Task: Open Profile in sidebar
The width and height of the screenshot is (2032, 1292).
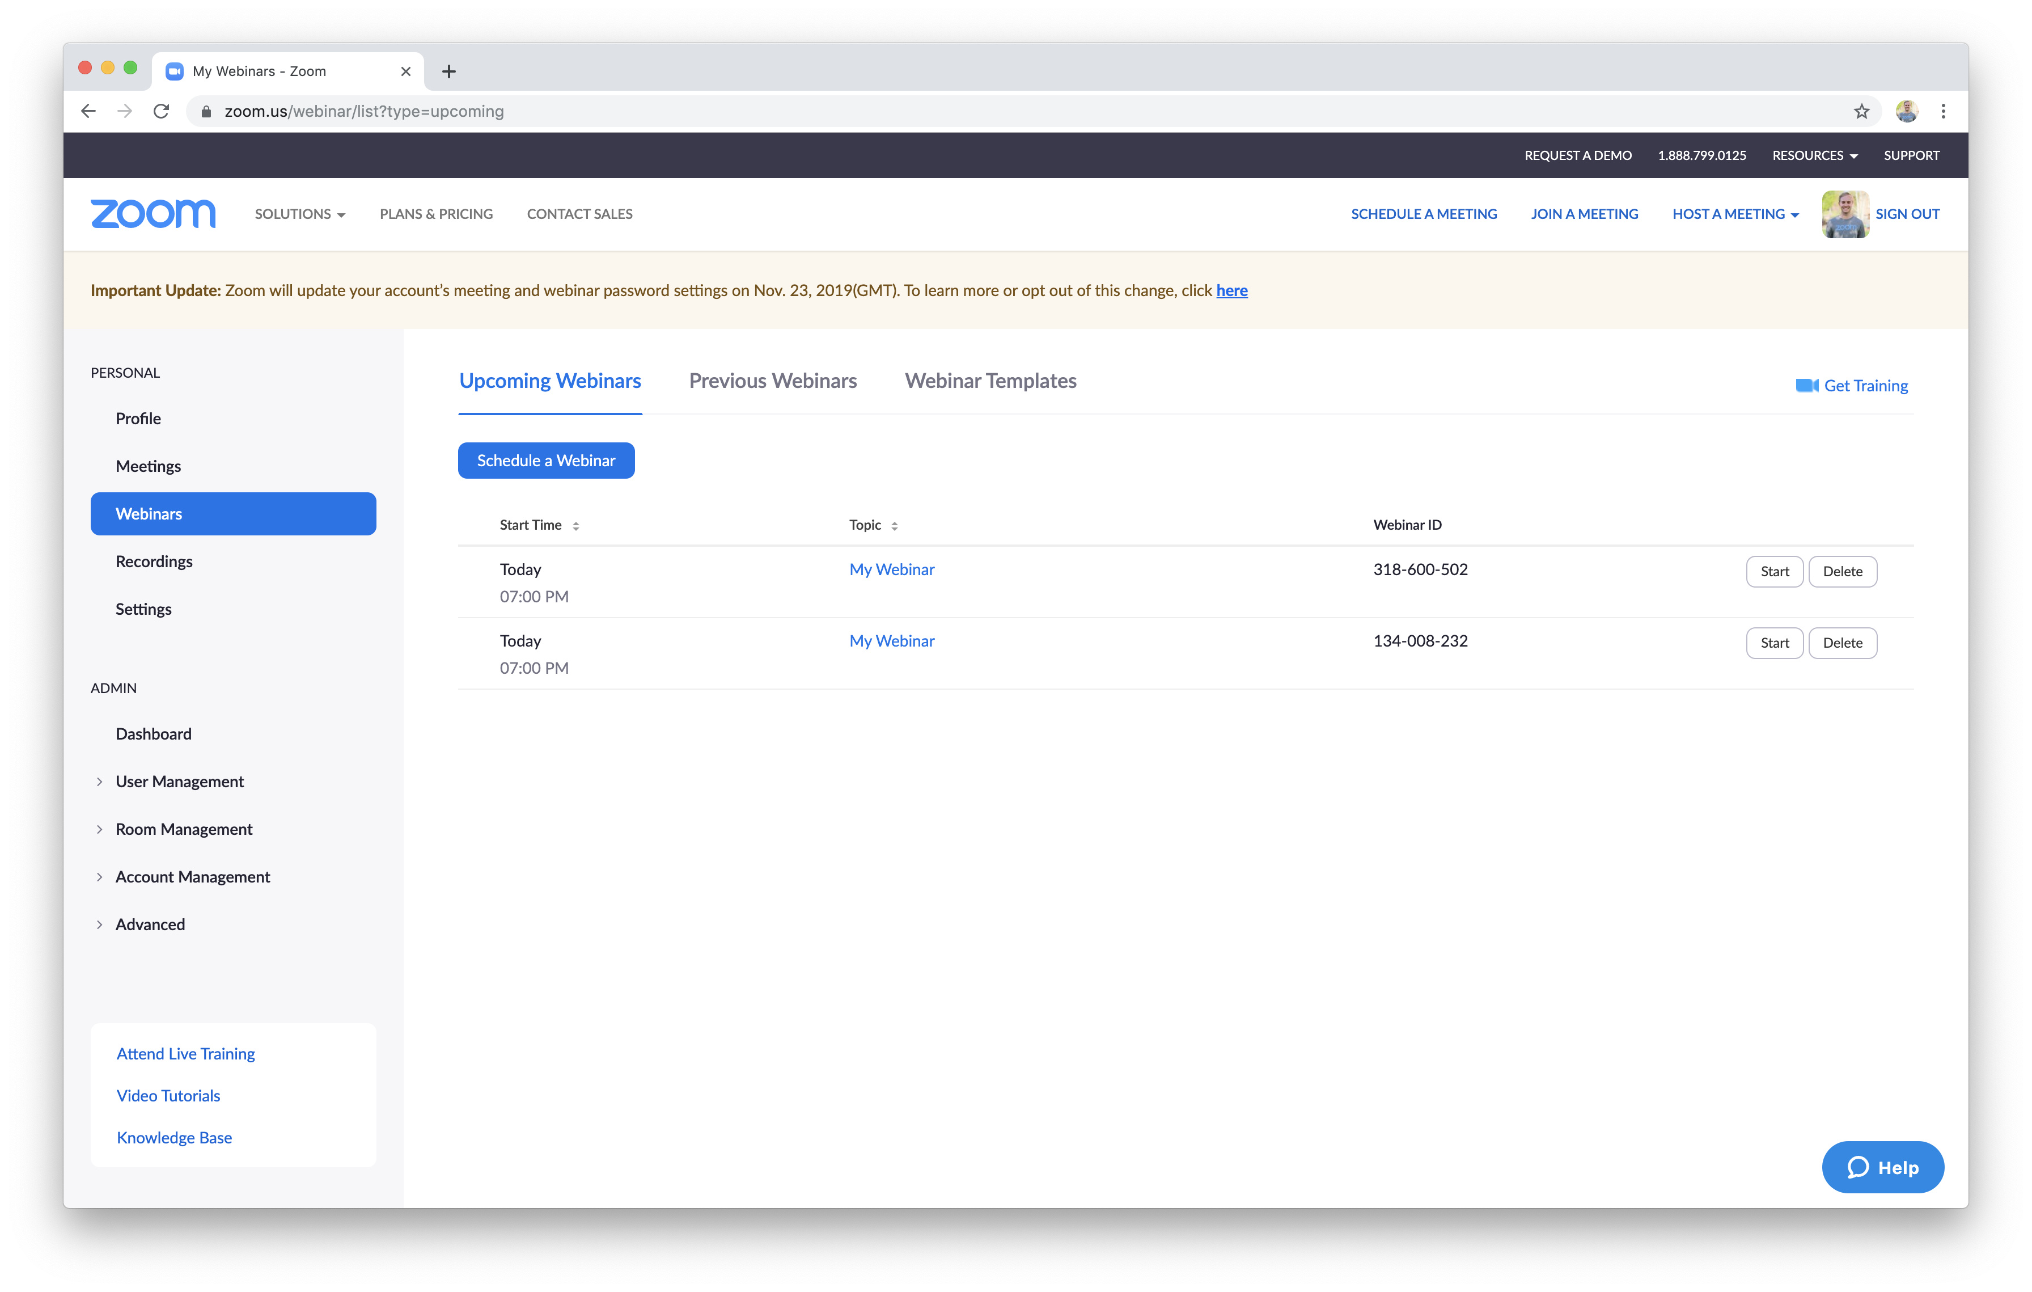Action: 138,419
